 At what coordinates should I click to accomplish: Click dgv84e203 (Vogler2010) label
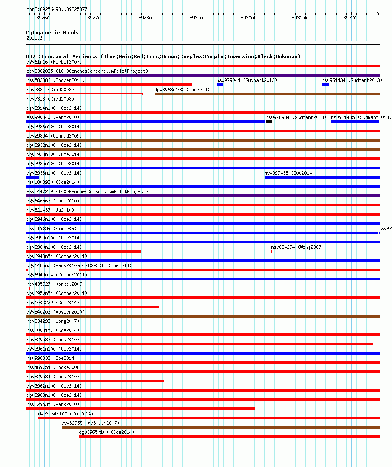point(55,311)
